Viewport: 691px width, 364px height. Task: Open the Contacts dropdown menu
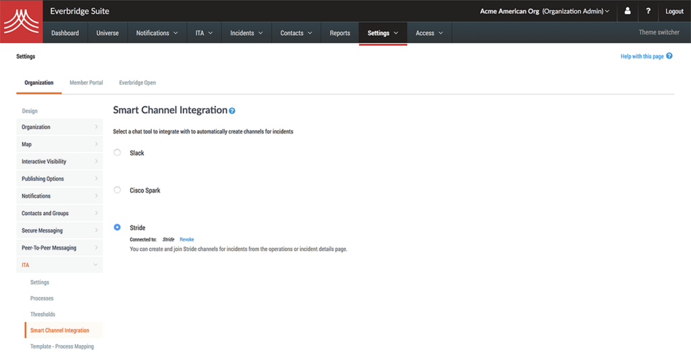pos(296,33)
